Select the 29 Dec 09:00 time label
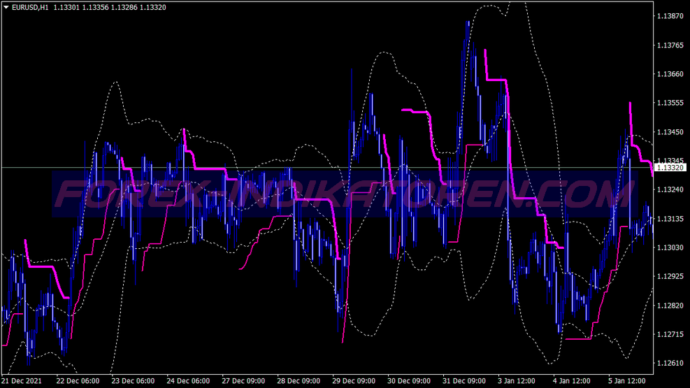The image size is (690, 388). point(354,382)
